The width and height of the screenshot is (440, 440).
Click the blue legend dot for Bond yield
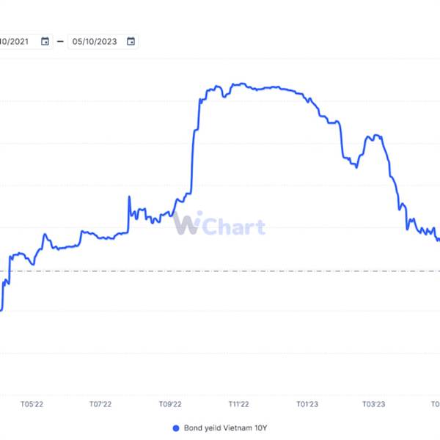pos(175,428)
